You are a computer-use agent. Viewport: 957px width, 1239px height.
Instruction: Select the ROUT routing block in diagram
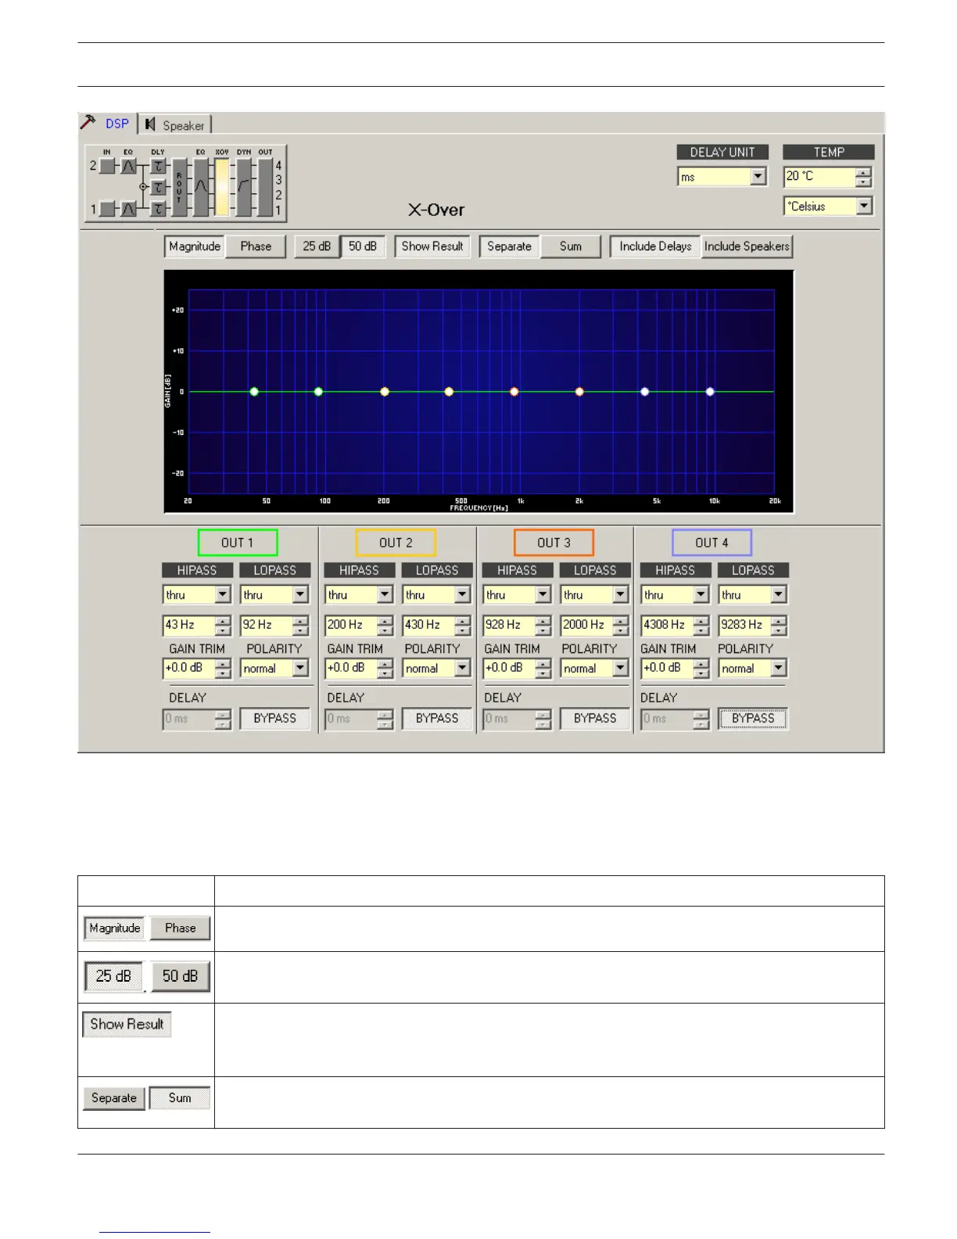tap(179, 187)
